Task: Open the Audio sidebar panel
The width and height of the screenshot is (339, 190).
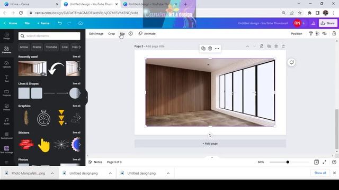Action: [6, 121]
